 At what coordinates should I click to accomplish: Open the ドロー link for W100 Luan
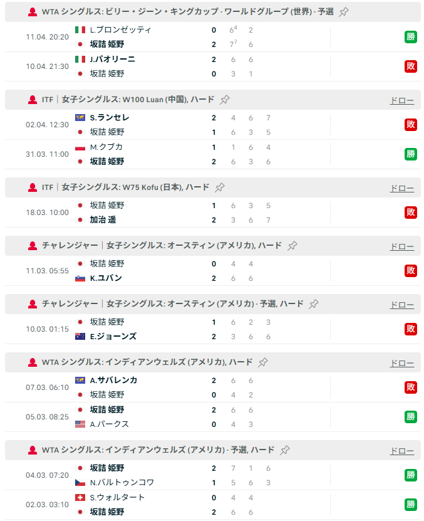401,100
